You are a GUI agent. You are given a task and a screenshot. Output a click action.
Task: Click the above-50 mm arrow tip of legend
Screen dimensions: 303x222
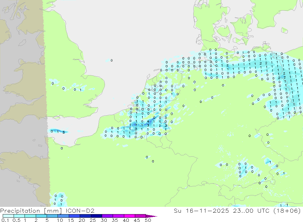coord(152,216)
